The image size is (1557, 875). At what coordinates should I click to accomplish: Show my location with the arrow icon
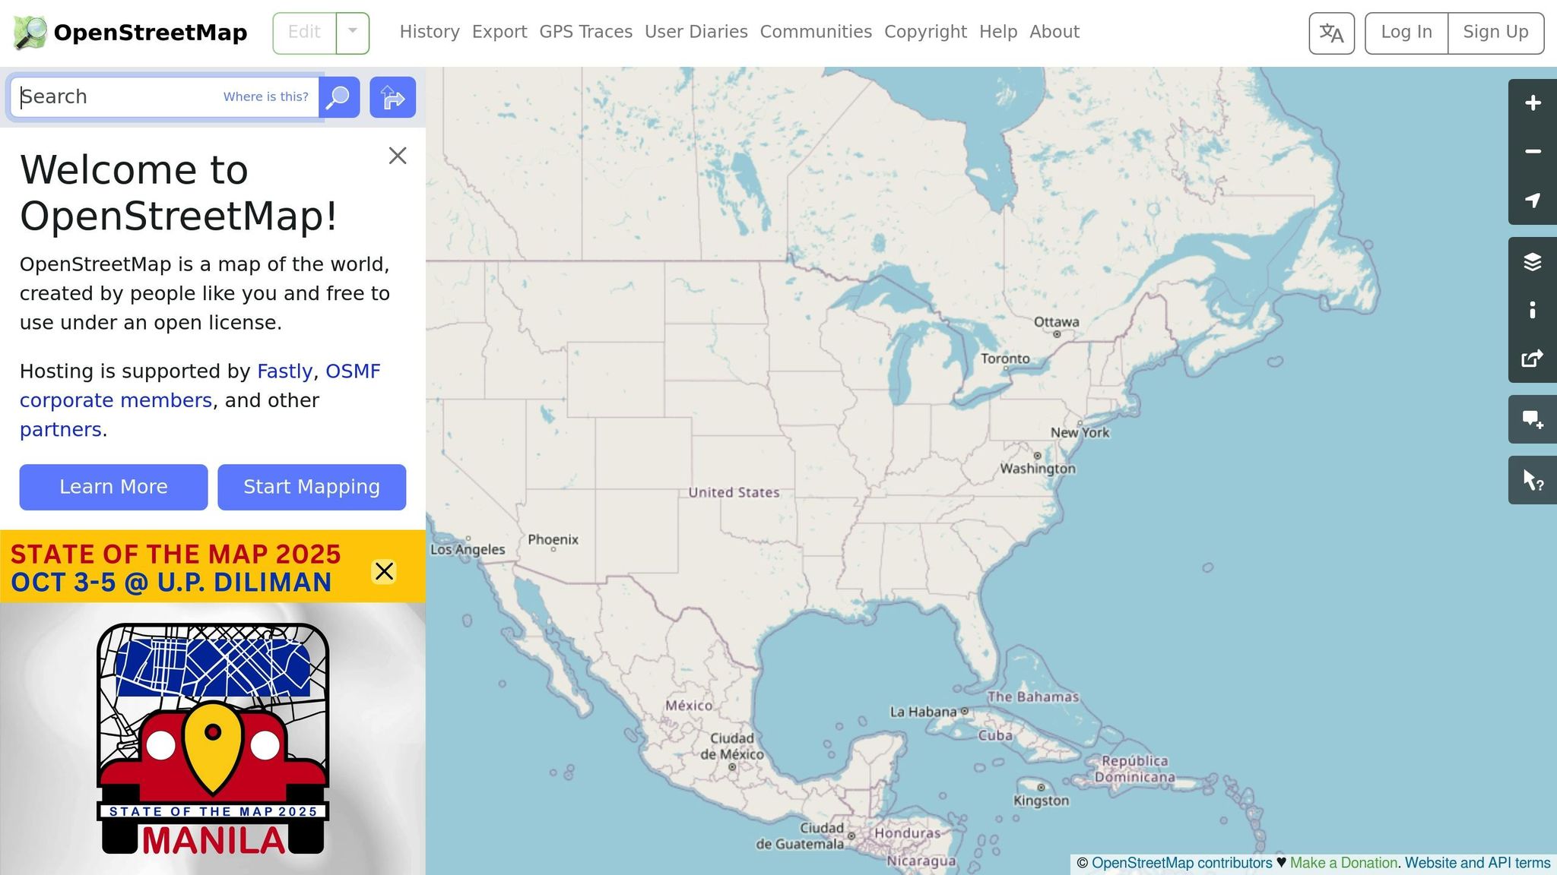[x=1533, y=201]
